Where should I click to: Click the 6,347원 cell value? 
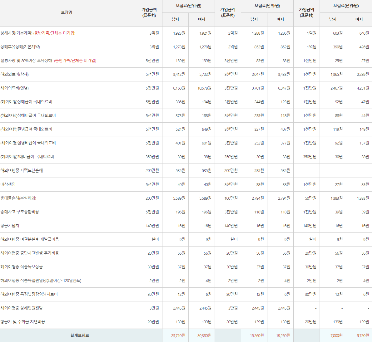pos(284,88)
